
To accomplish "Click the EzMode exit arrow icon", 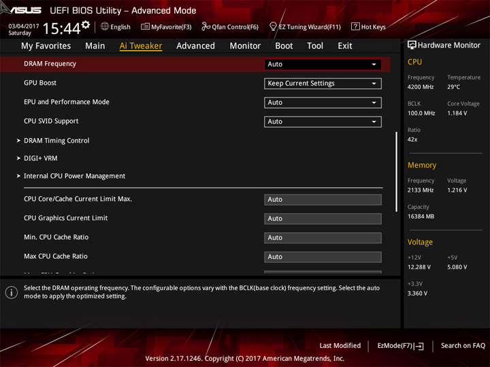I will click(x=419, y=346).
